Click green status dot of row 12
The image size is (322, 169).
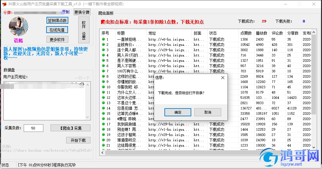point(103,98)
